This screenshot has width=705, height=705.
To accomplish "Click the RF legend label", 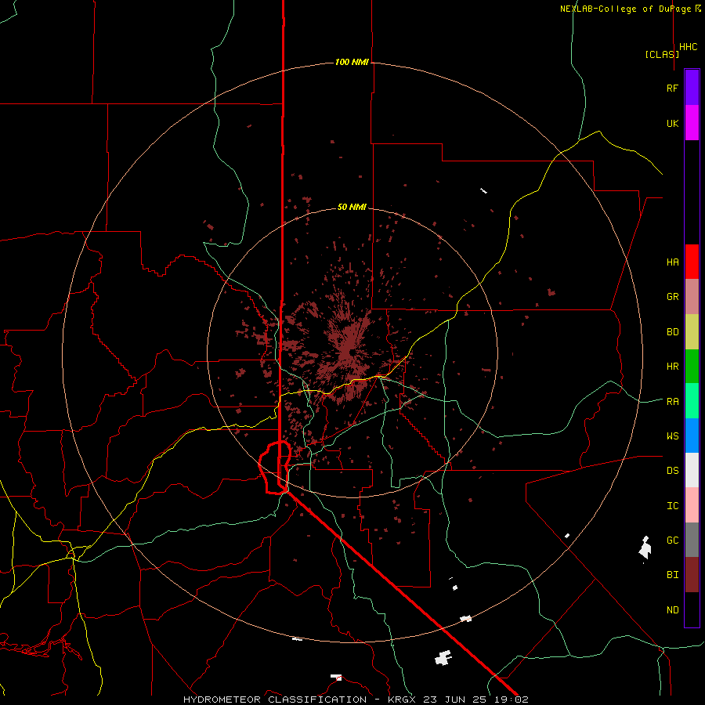I will tap(672, 88).
